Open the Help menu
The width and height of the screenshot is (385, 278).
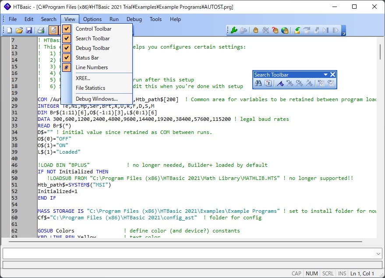(x=175, y=19)
